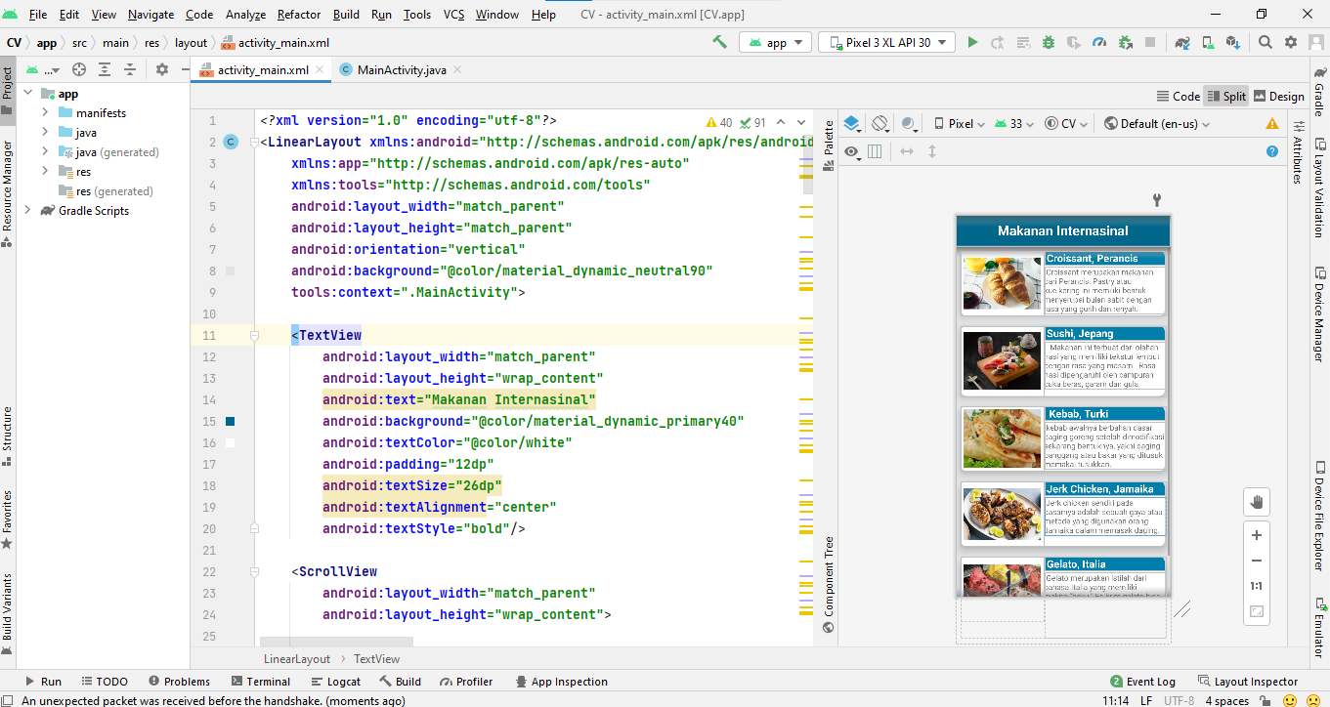The image size is (1330, 707).
Task: Click Collapse All in Project panel
Action: (x=130, y=69)
